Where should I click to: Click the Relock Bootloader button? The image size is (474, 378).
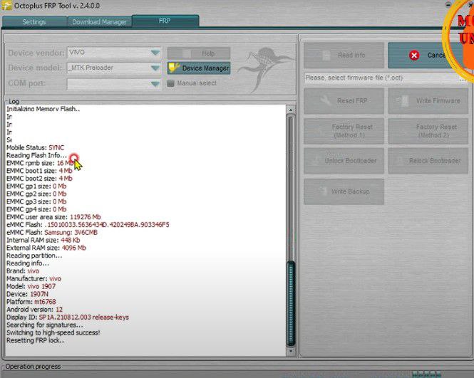[x=428, y=161]
